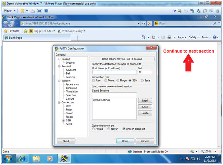The height and width of the screenshot is (165, 223).
Task: Click the Windows Start orb
Action: point(8,158)
